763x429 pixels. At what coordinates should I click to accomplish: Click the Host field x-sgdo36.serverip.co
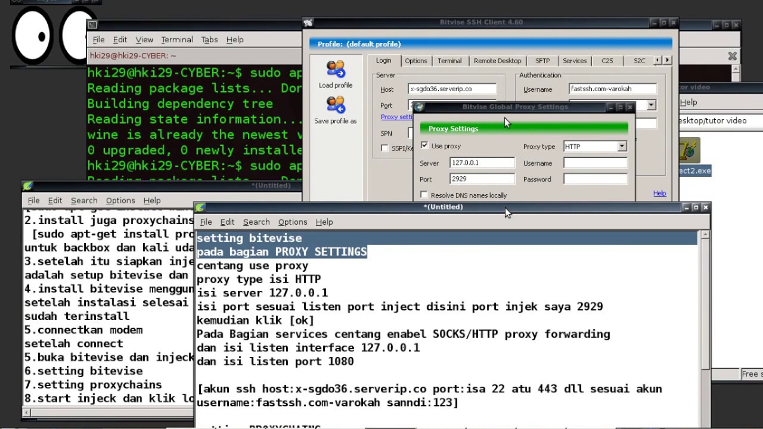pyautogui.click(x=452, y=89)
